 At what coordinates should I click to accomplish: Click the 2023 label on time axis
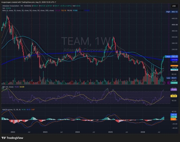[45, 132]
